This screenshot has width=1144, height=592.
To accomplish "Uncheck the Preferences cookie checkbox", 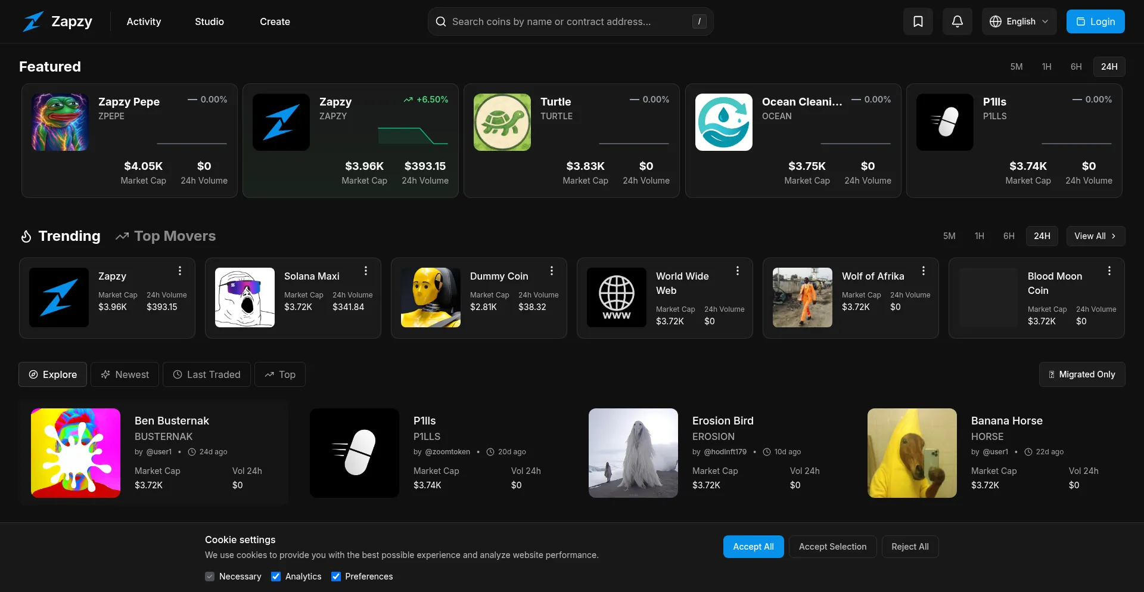I will (336, 576).
